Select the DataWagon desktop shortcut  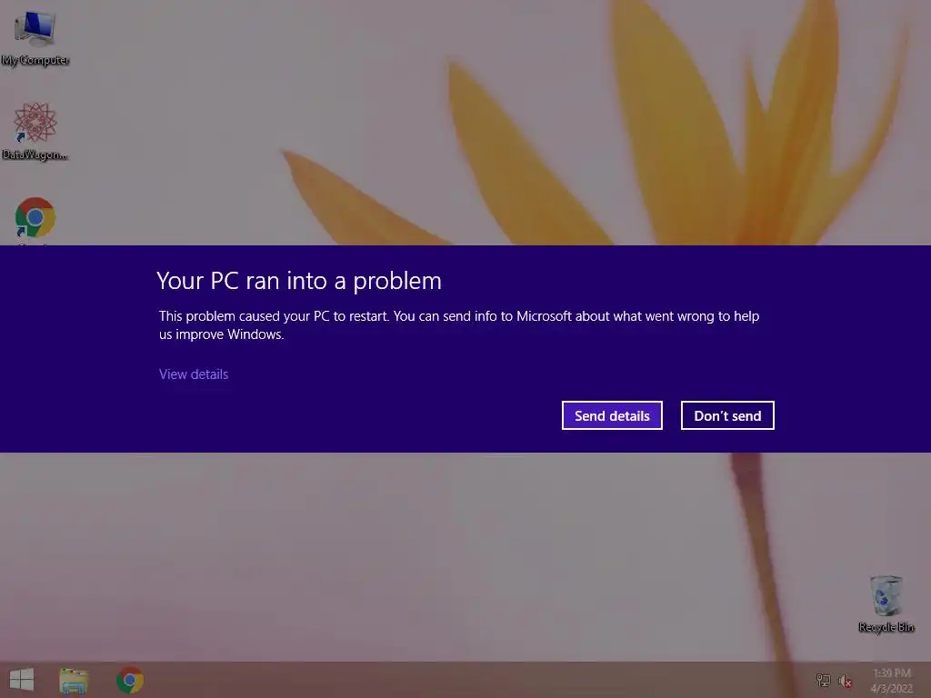click(x=35, y=131)
